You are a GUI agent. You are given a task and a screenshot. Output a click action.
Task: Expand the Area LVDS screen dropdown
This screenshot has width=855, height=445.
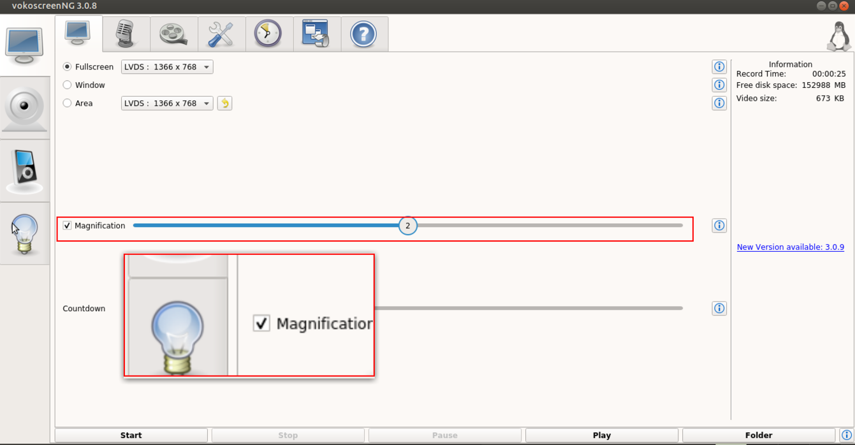(167, 103)
